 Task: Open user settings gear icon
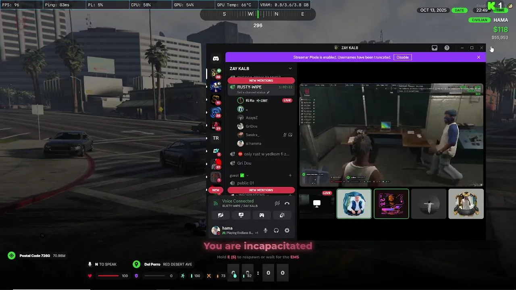(x=287, y=230)
